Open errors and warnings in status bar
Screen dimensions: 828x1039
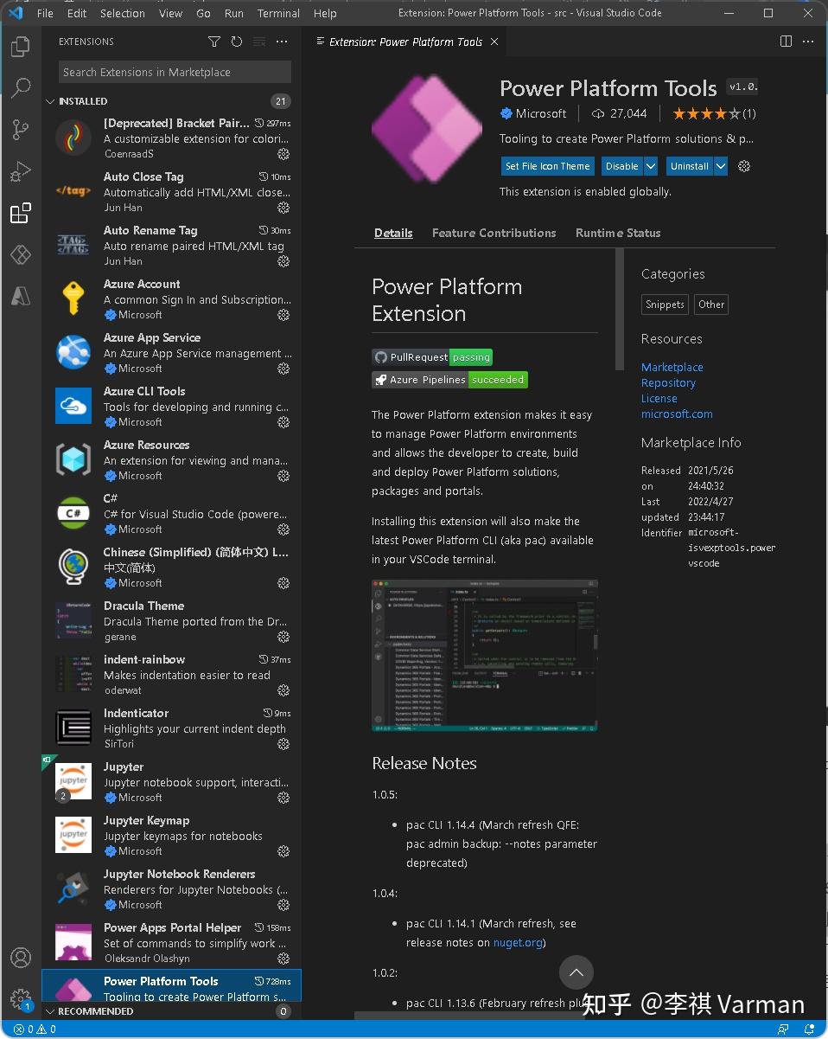35,1029
